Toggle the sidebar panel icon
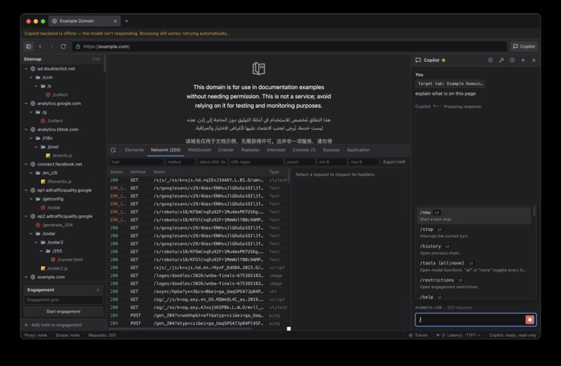 (x=29, y=47)
